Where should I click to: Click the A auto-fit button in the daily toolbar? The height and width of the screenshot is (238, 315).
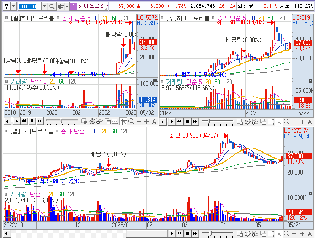click(x=310, y=234)
